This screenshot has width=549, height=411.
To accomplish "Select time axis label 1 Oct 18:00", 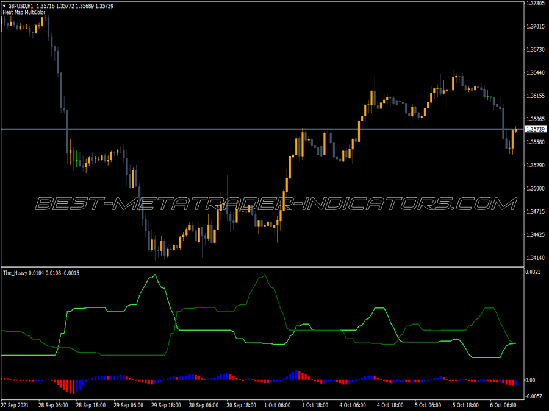I will pyautogui.click(x=315, y=405).
